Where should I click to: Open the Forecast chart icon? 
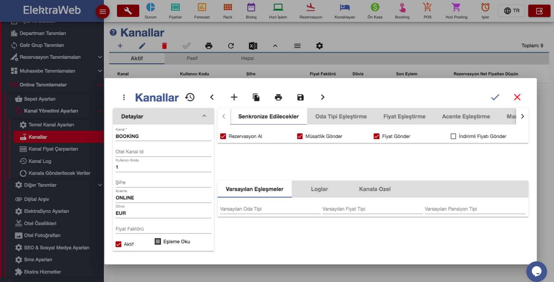coord(202,7)
